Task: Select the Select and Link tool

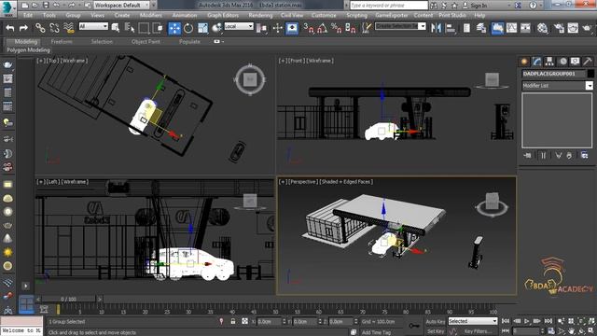Action: point(40,28)
